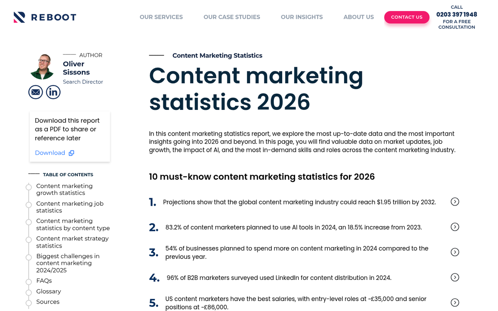Click the copy icon beside Download

click(71, 153)
